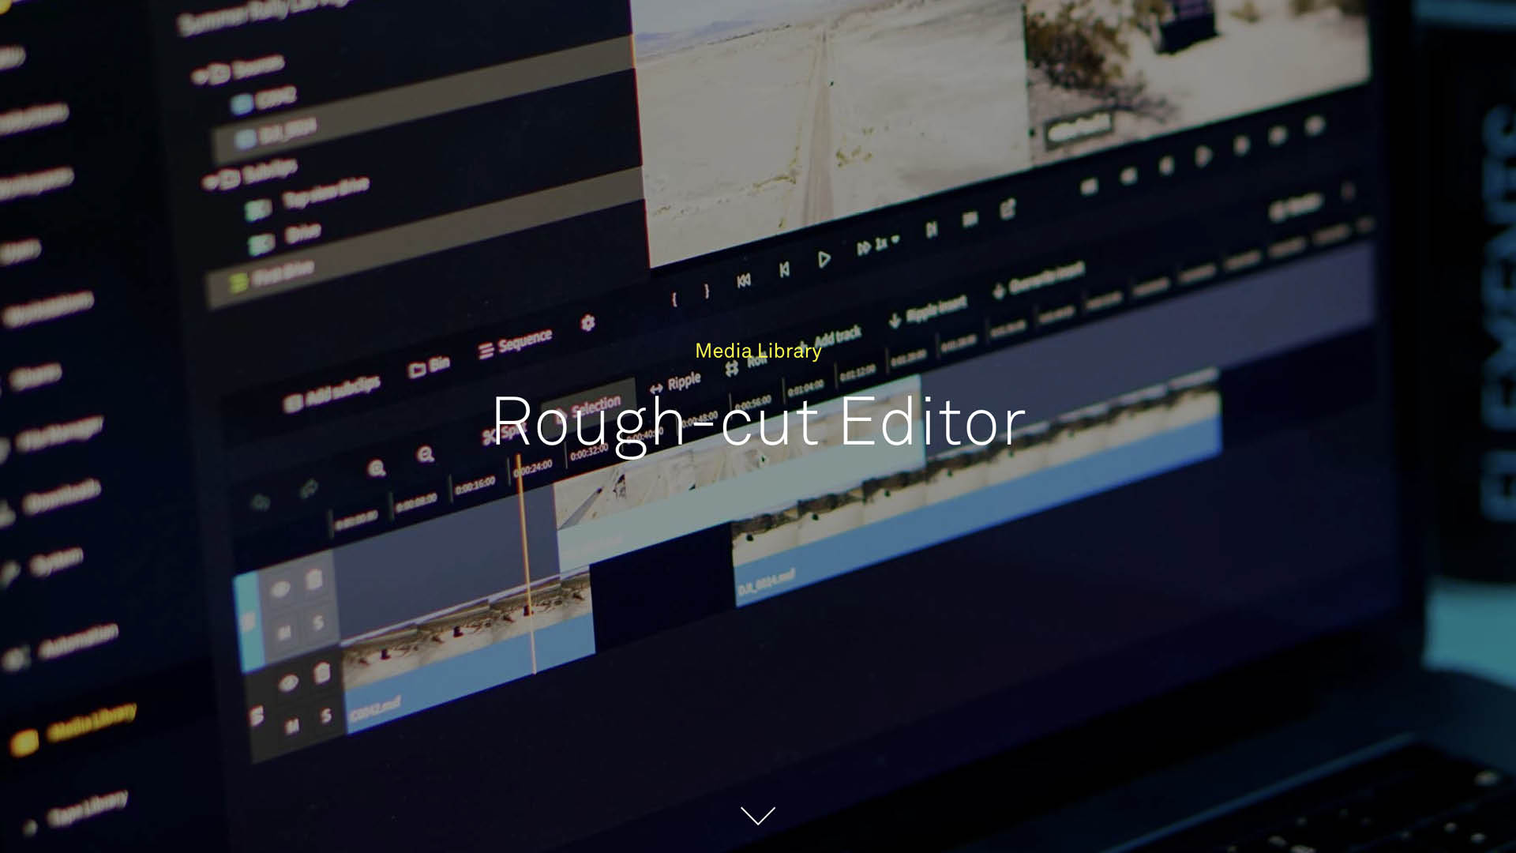Mute the C0042.mxf track with M

[291, 727]
